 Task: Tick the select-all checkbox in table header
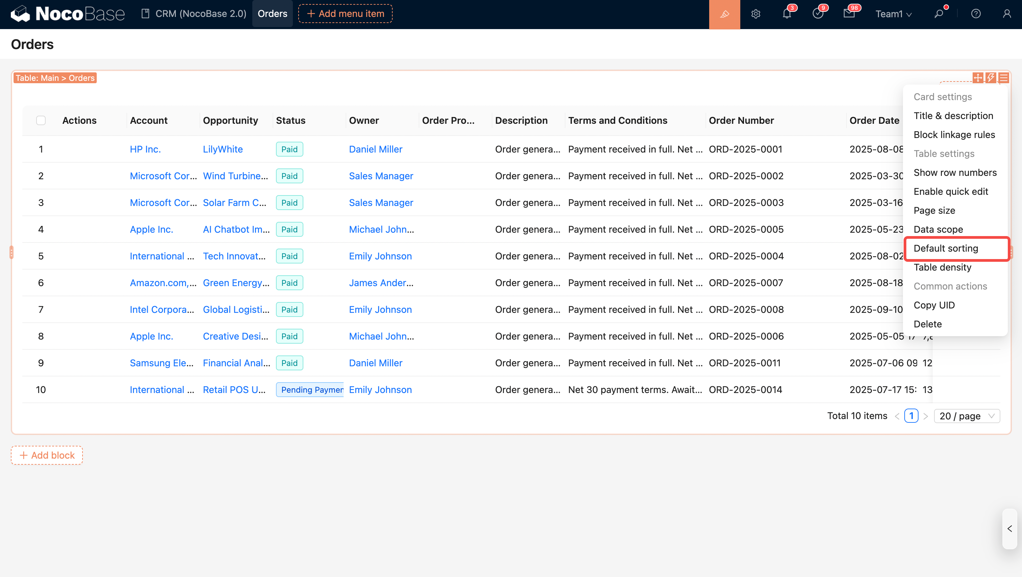click(41, 121)
